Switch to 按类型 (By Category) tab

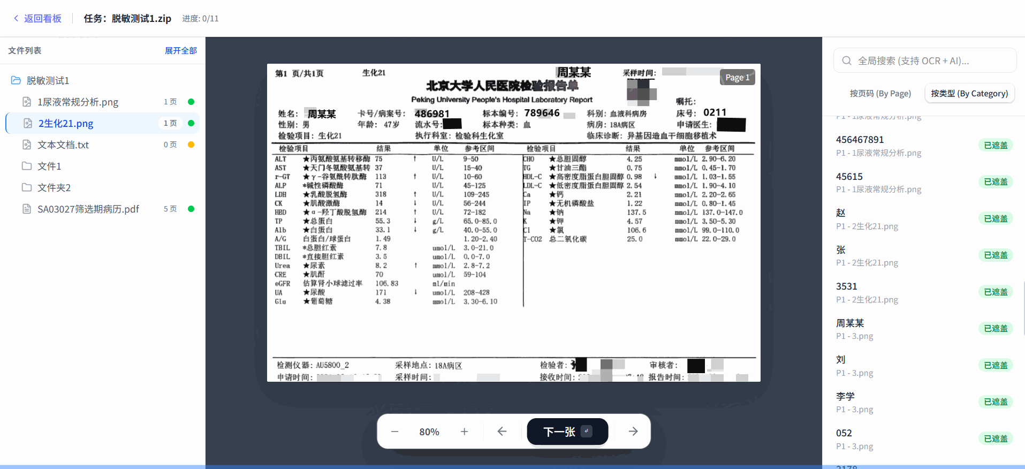[x=969, y=94]
